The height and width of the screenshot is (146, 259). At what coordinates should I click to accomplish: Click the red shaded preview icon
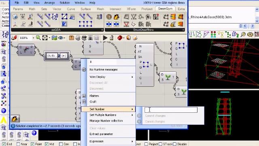point(120,38)
